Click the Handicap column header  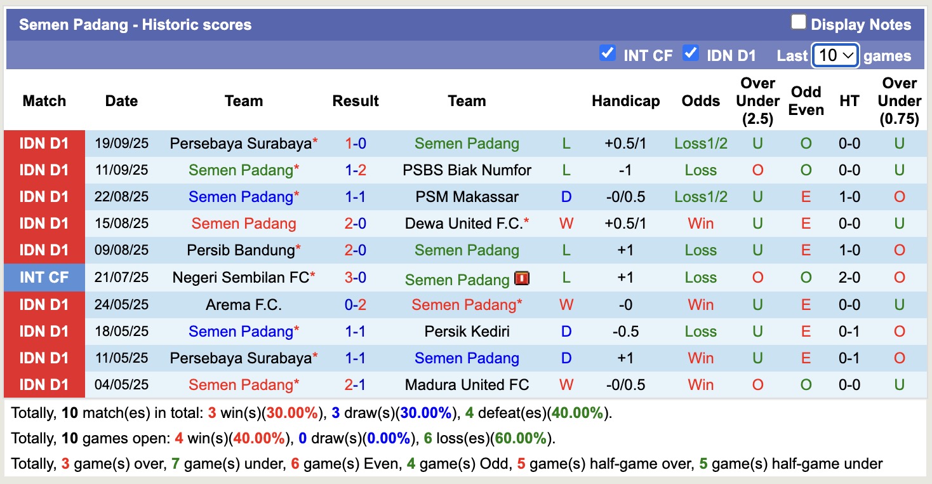pyautogui.click(x=625, y=101)
